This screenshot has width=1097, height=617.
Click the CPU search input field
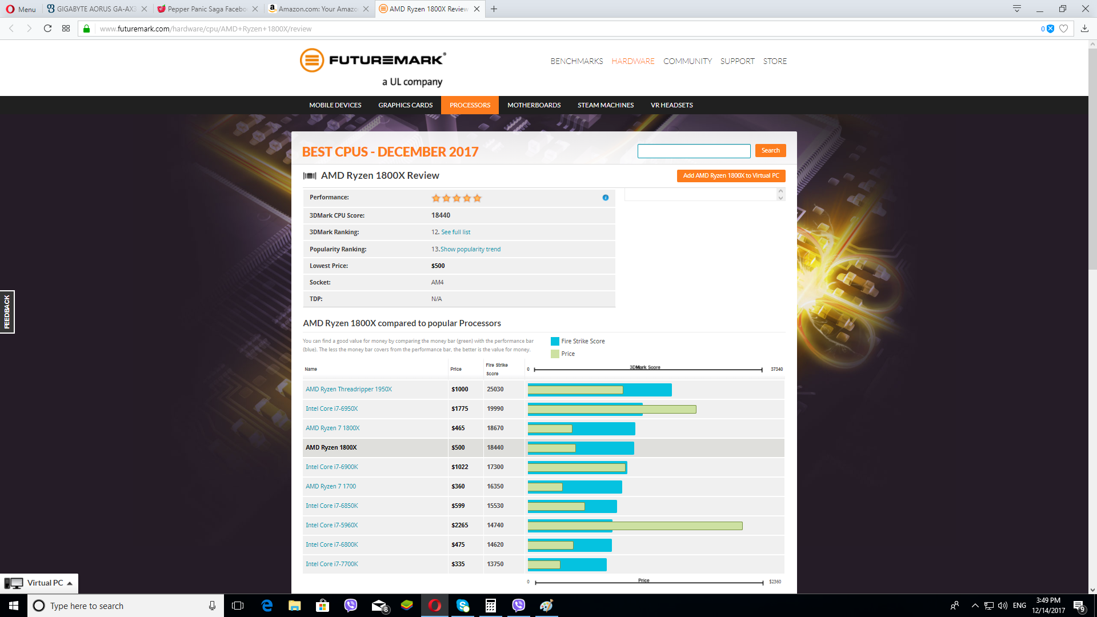click(694, 151)
